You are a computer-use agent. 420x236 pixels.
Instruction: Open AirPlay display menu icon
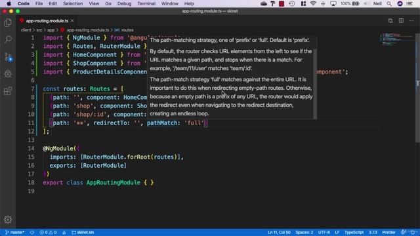tap(333, 3)
